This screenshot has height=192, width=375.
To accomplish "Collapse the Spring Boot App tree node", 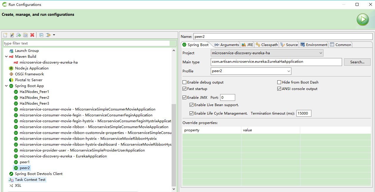I will click(6, 86).
